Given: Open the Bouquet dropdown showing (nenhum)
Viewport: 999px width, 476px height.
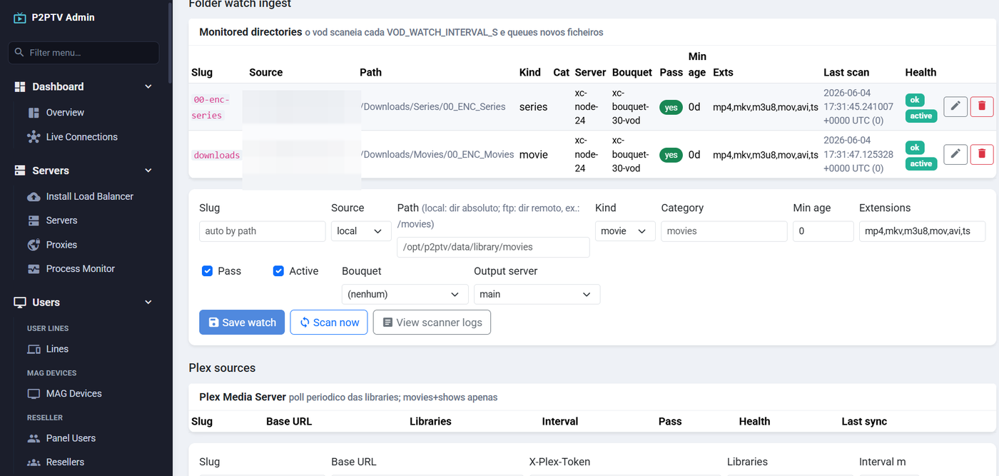Looking at the screenshot, I should click(405, 294).
